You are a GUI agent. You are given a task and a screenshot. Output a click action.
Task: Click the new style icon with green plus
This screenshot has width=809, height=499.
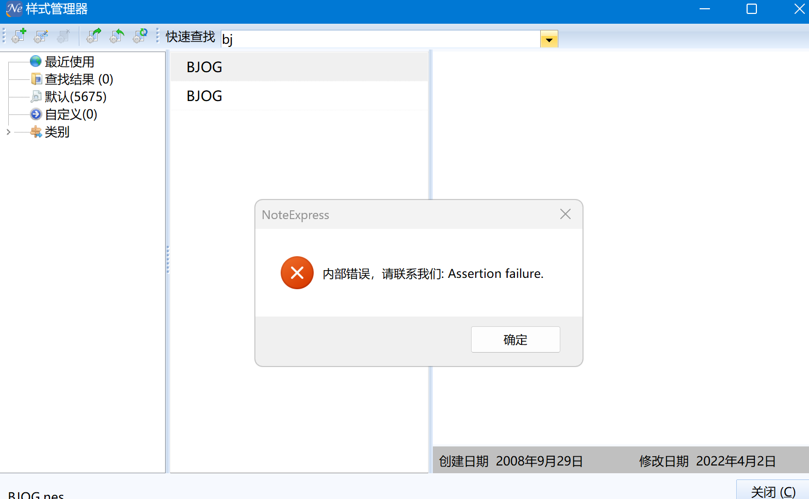pos(19,36)
